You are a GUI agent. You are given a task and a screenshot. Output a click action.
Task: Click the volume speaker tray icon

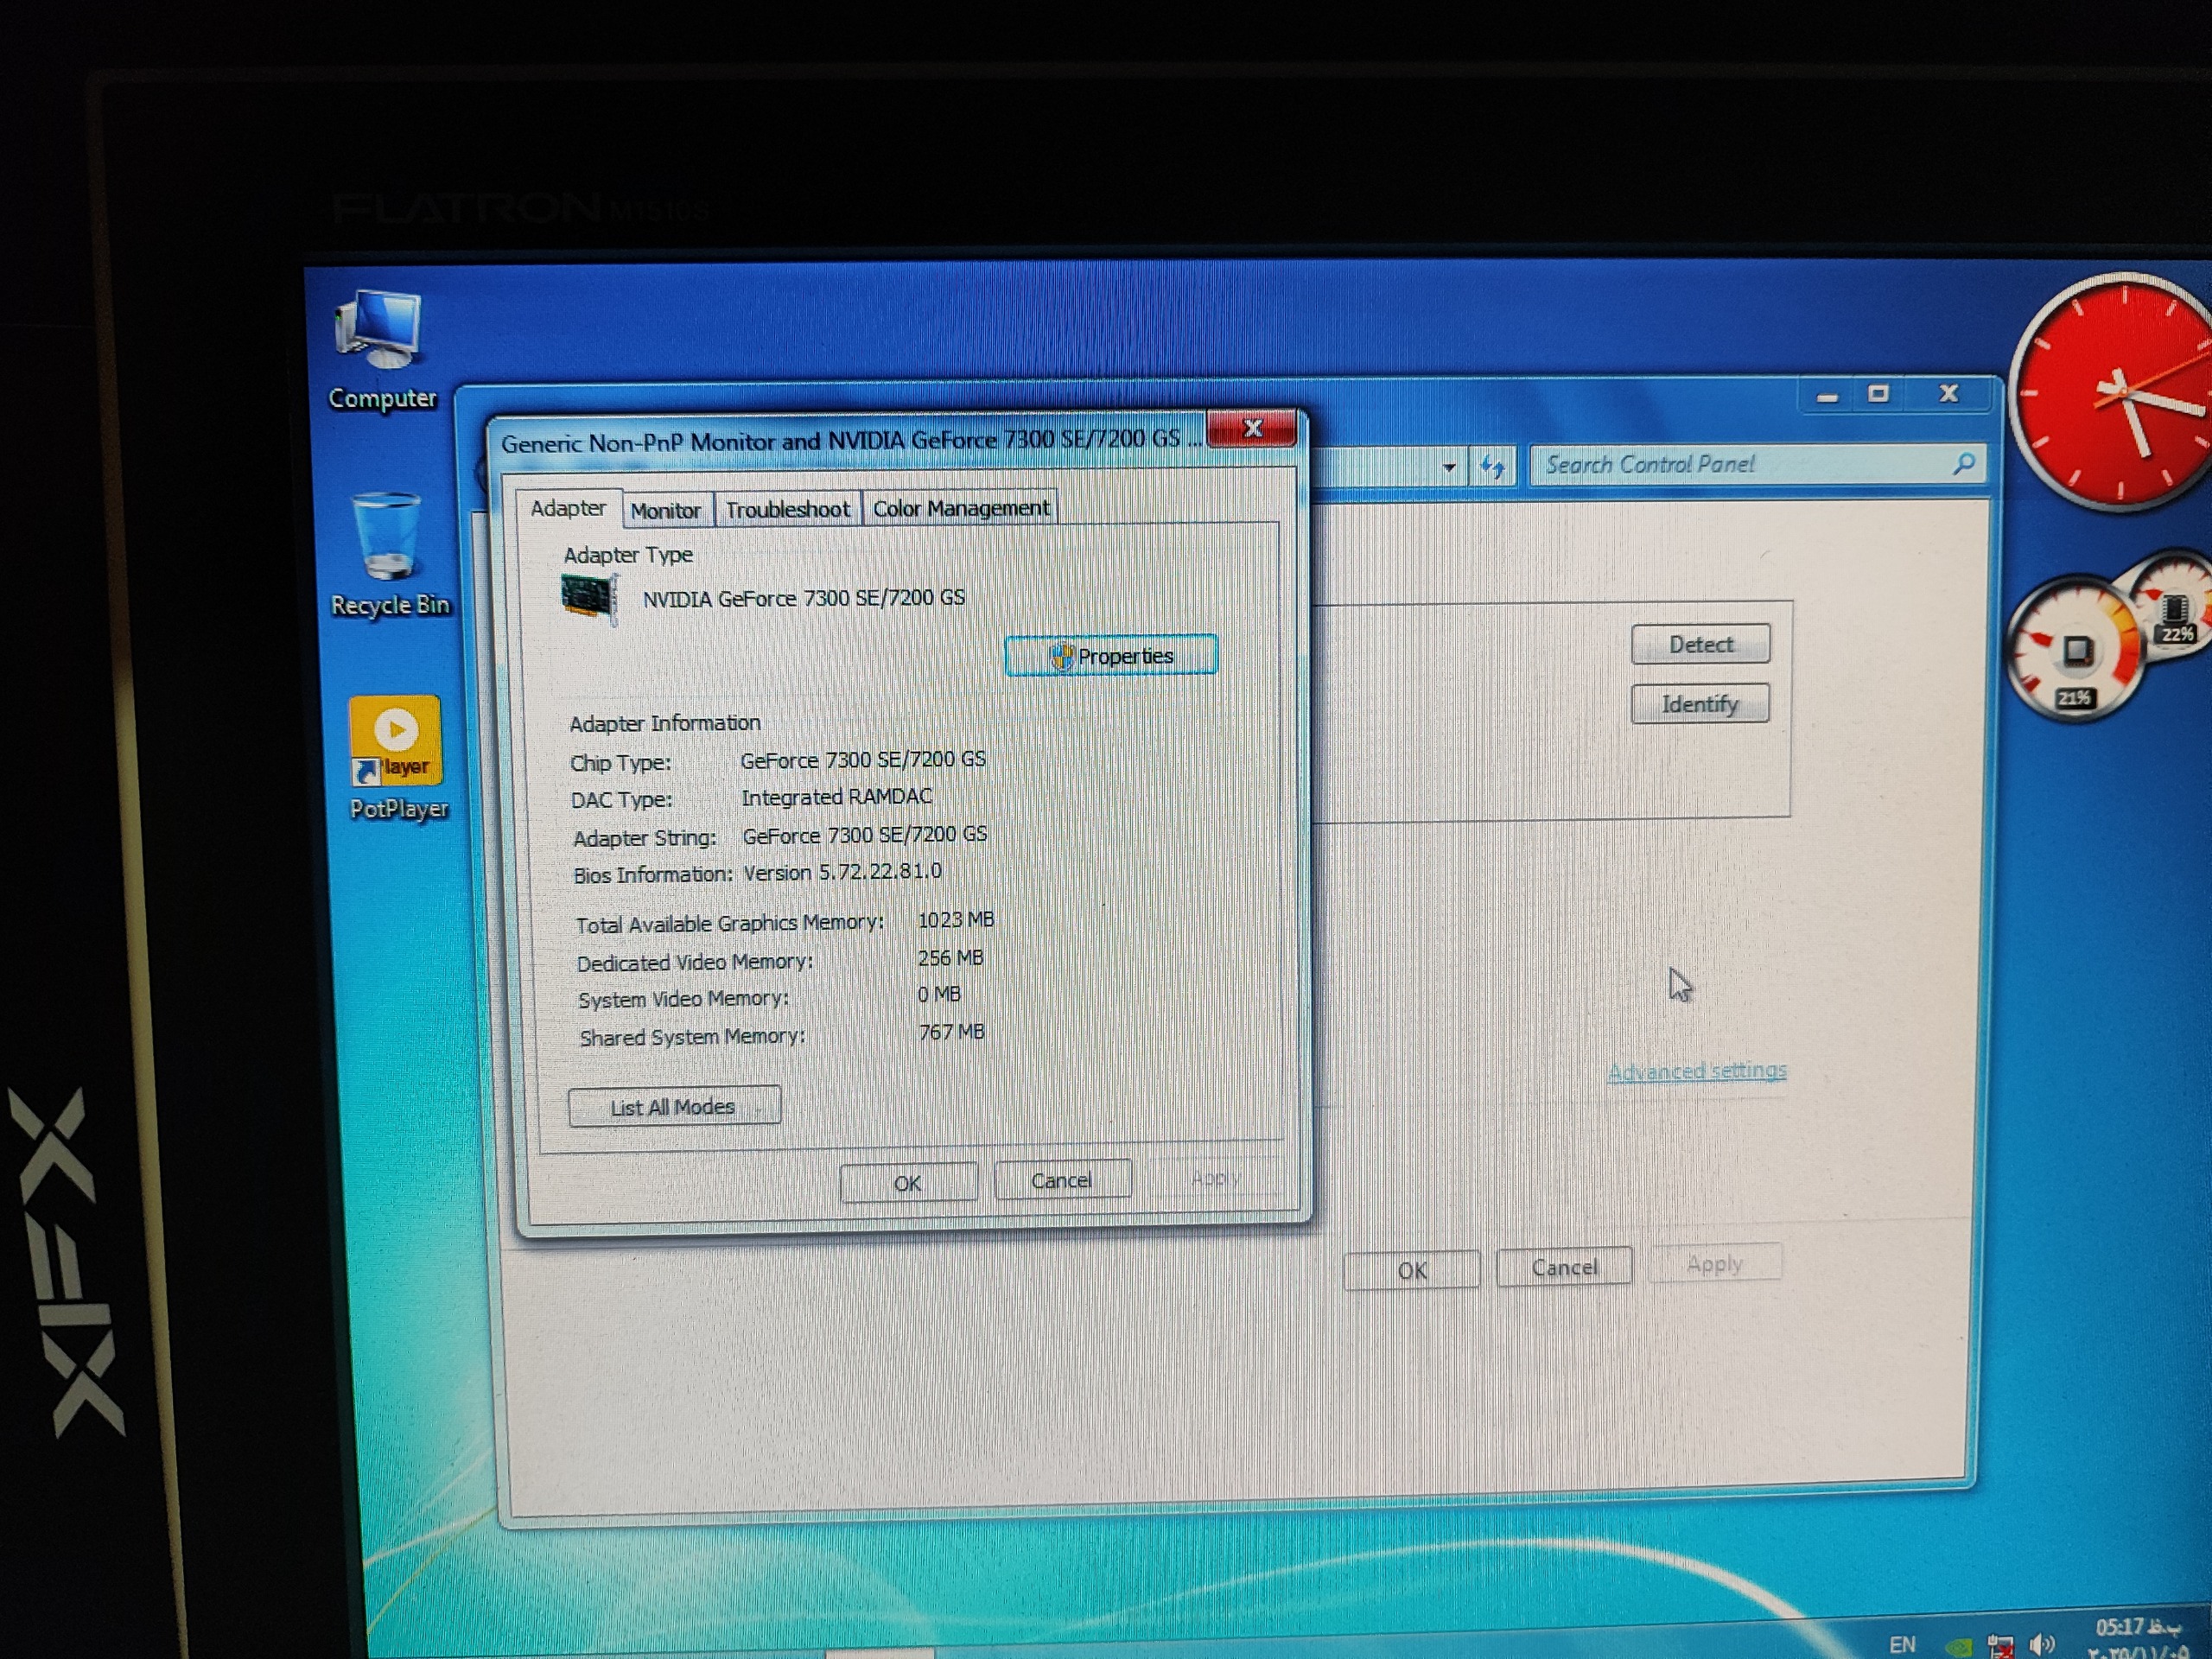(x=2042, y=1643)
